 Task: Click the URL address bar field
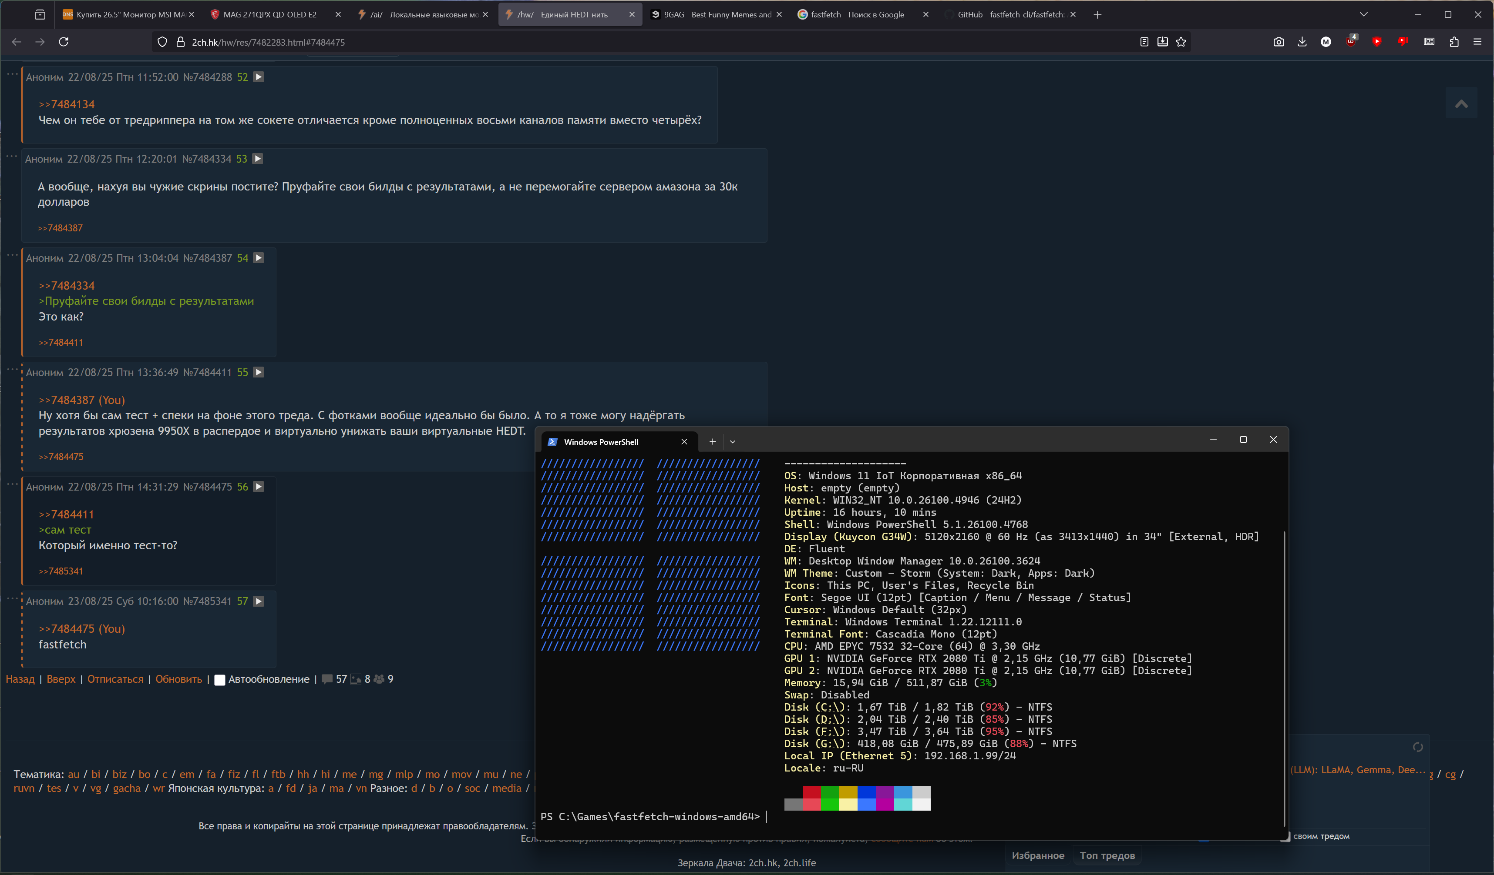593,42
